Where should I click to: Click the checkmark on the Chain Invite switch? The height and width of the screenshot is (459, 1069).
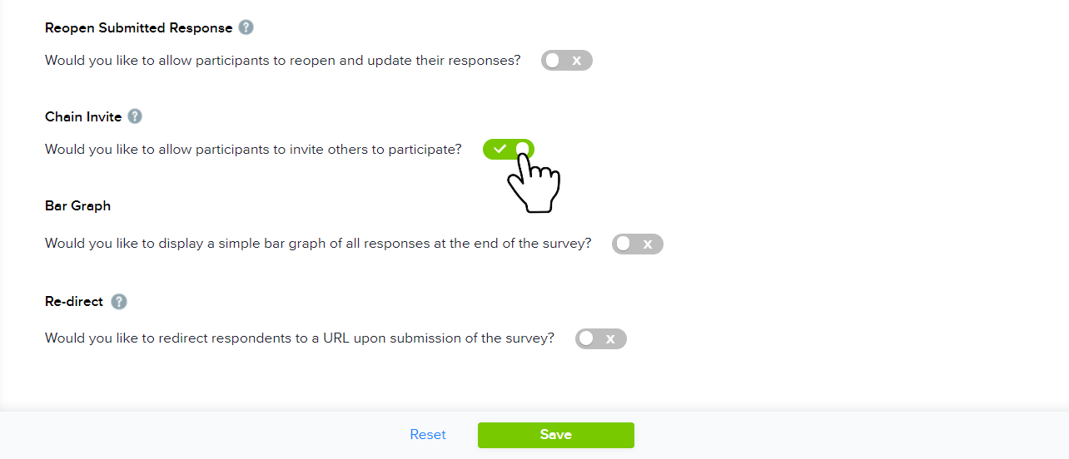500,149
